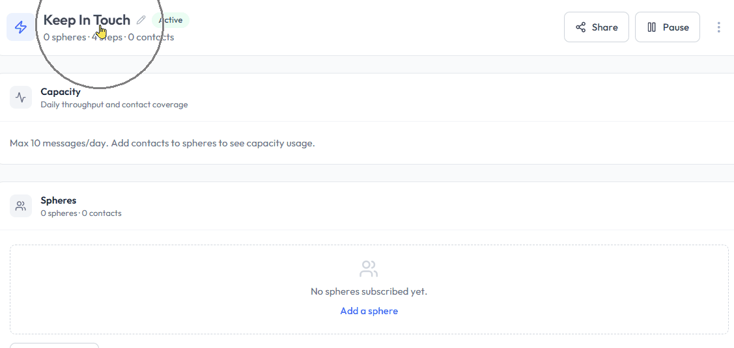Click 'Daily throughput and contact coverage' subtitle

(x=114, y=105)
